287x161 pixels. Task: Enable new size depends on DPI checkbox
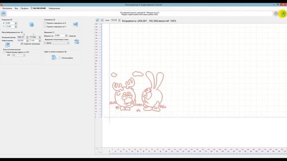(x=4, y=52)
